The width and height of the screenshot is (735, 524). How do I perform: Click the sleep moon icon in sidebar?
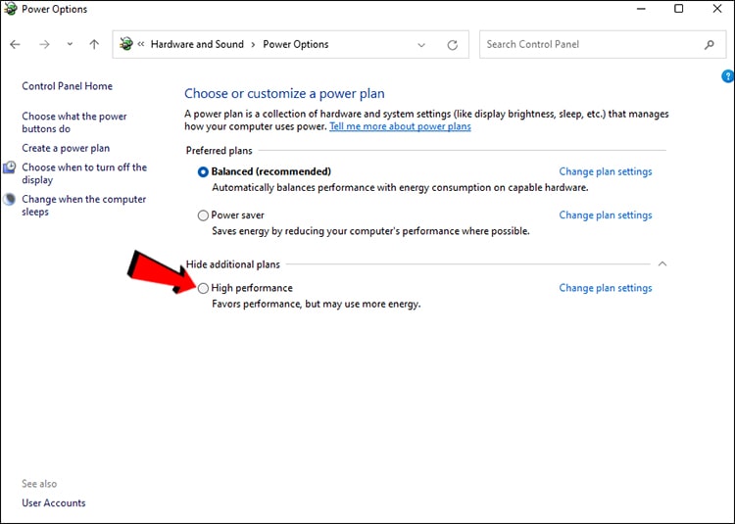point(10,199)
